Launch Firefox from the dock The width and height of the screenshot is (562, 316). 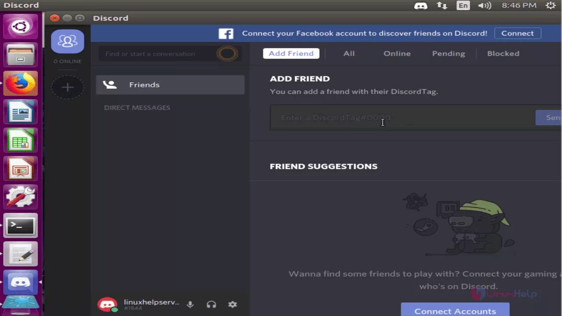coord(21,83)
